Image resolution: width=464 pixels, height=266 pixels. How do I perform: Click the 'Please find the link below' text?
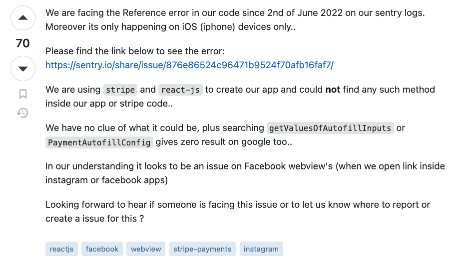click(135, 51)
